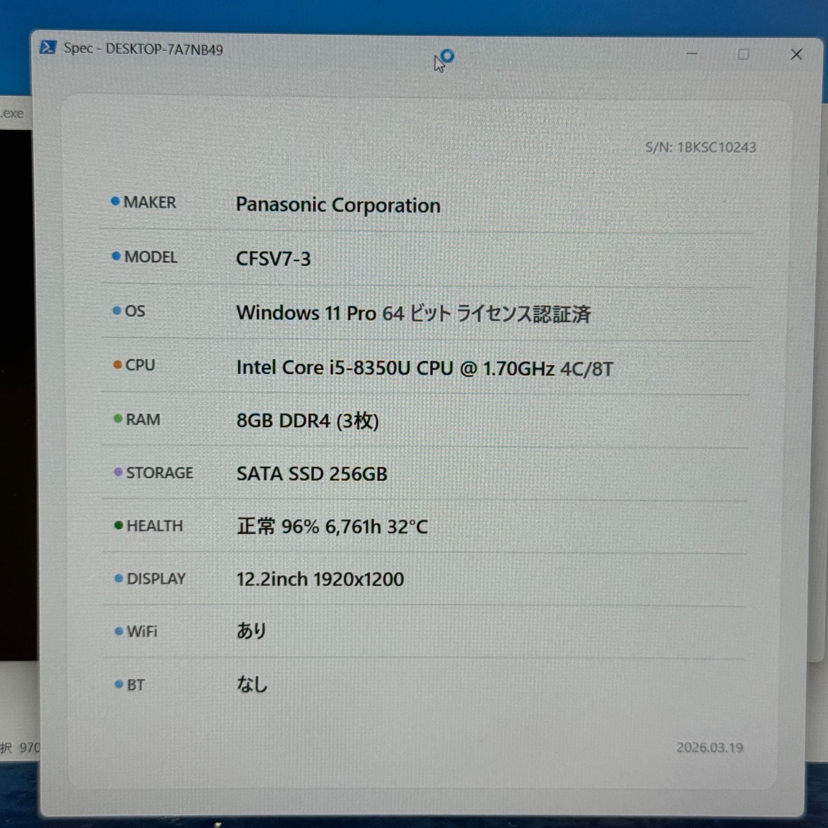Viewport: 828px width, 828px height.
Task: Click the BT value 'なし'
Action: (x=252, y=685)
